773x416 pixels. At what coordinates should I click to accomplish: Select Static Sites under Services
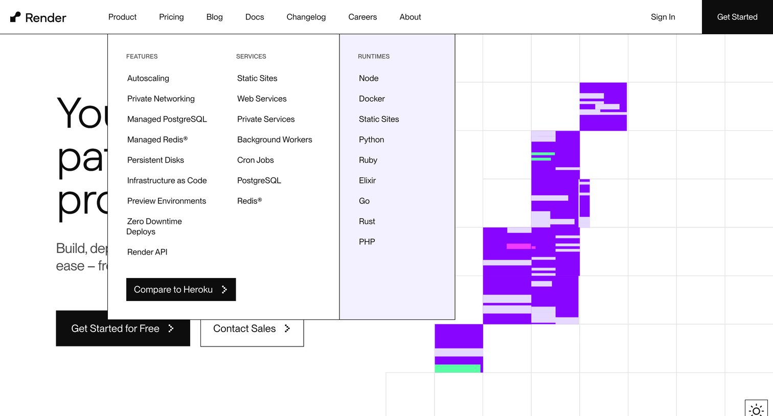(x=257, y=78)
